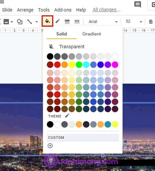
Task: Open the border dash style icon
Action: 77,22
